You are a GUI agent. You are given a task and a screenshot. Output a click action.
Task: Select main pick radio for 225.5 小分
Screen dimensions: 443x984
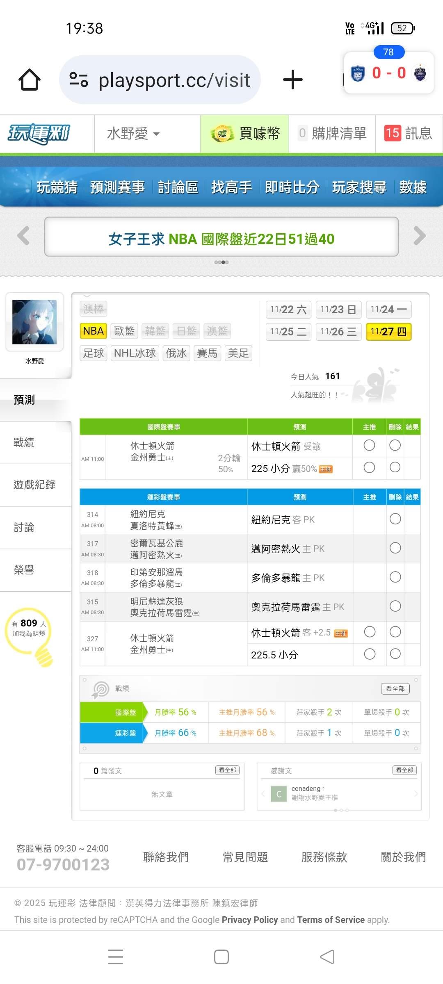coord(369,654)
